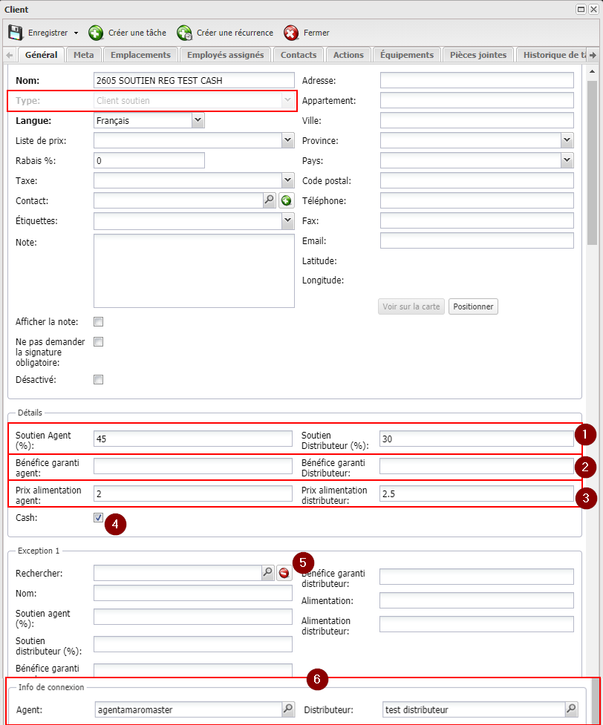The width and height of the screenshot is (603, 725).
Task: Toggle the Désactivé checkbox
Action: tap(99, 380)
